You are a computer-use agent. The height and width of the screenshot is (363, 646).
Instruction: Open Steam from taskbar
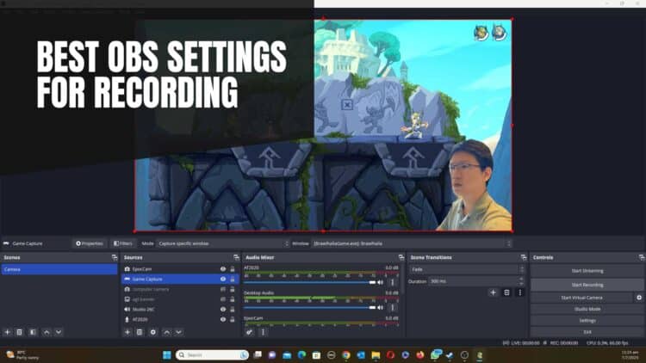click(450, 355)
